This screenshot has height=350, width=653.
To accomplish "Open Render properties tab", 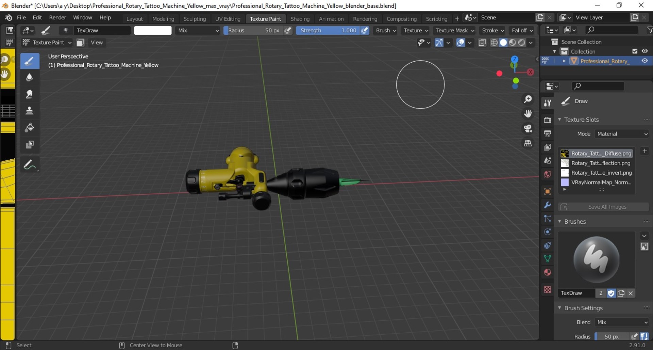I will coord(547,120).
